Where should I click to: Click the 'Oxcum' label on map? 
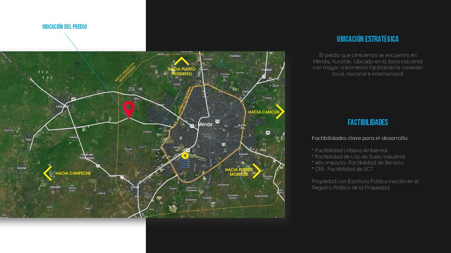[x=128, y=149]
